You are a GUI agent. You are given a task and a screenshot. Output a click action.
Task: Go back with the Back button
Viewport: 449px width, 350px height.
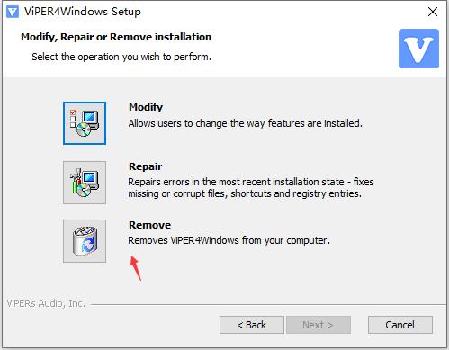coord(252,325)
